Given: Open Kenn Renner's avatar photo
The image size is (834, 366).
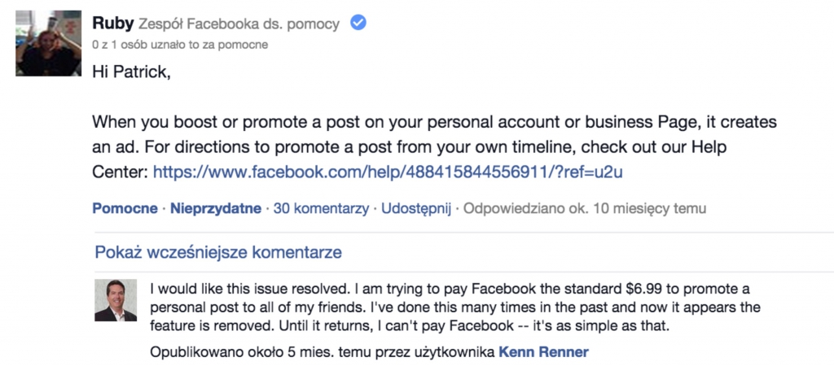Looking at the screenshot, I should tap(116, 300).
